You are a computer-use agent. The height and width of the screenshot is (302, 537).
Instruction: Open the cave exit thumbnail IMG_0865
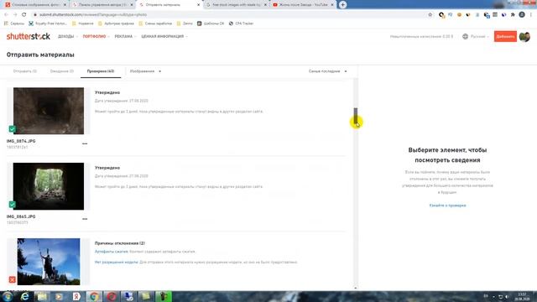pyautogui.click(x=49, y=186)
